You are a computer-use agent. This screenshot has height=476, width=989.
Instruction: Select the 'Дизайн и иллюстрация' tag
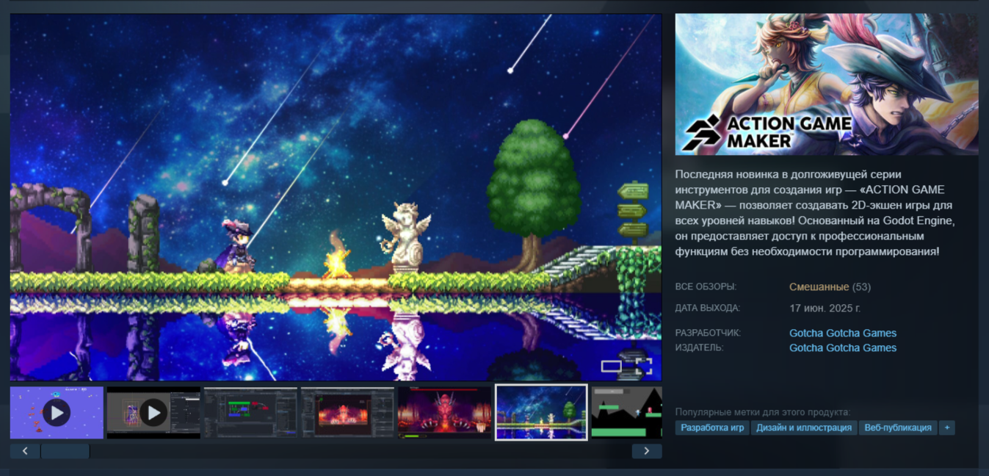coord(804,428)
